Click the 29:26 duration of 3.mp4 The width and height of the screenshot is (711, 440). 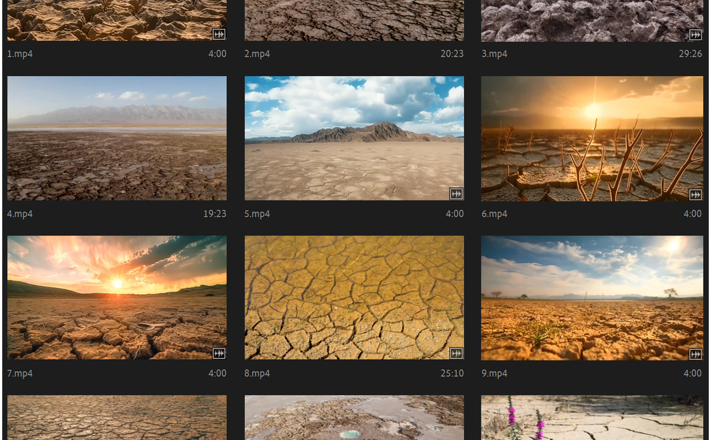coord(690,54)
